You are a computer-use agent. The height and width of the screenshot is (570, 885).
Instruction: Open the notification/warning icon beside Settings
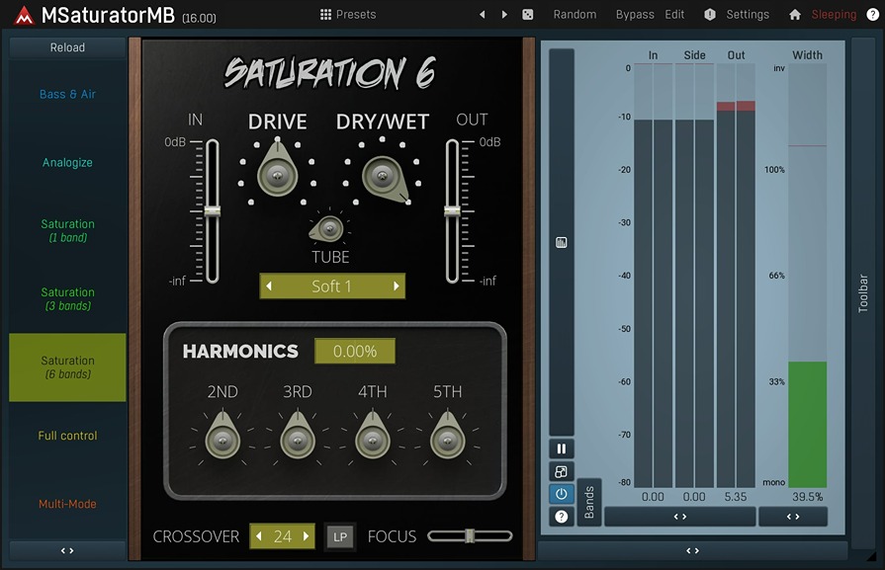pos(710,14)
